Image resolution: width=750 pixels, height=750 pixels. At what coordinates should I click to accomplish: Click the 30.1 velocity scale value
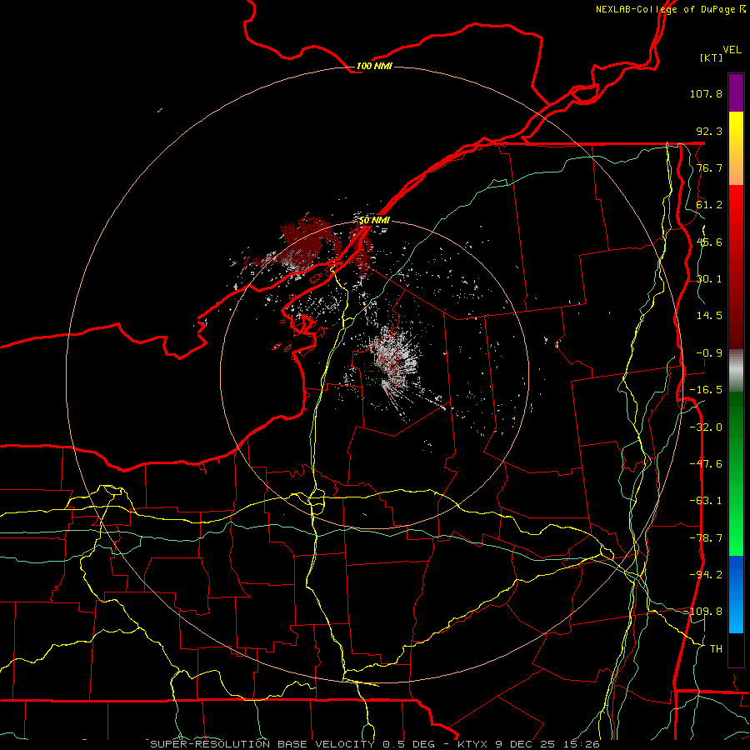[x=709, y=279]
